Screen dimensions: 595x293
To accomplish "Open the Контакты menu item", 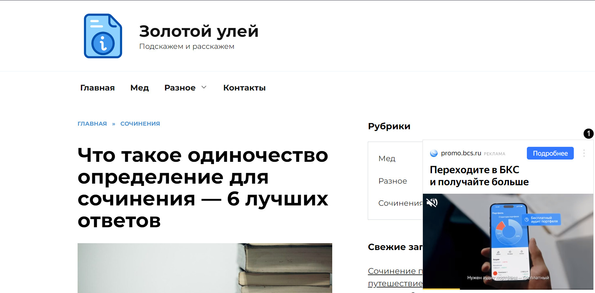I will (x=244, y=88).
